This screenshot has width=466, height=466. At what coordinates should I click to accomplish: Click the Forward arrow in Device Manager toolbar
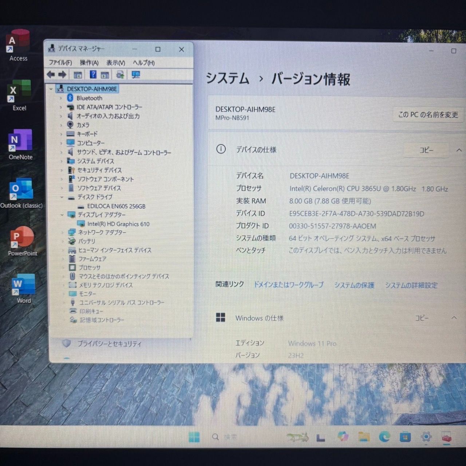62,75
